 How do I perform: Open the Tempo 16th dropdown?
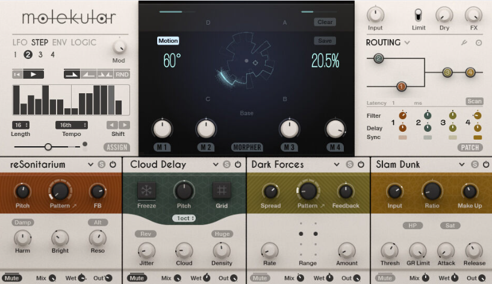coord(72,125)
